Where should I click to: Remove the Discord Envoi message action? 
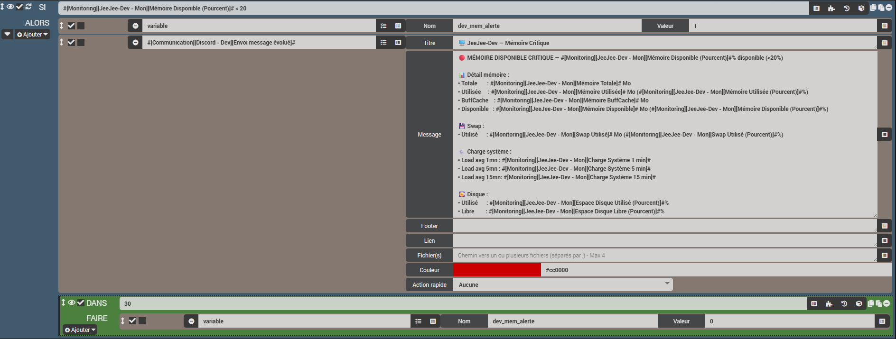coord(135,42)
